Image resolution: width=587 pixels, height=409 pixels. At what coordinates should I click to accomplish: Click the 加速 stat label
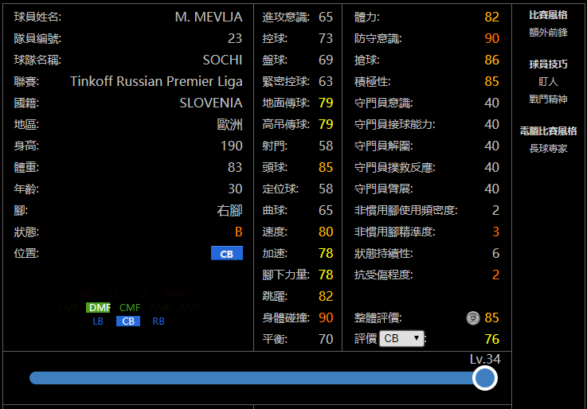point(275,254)
